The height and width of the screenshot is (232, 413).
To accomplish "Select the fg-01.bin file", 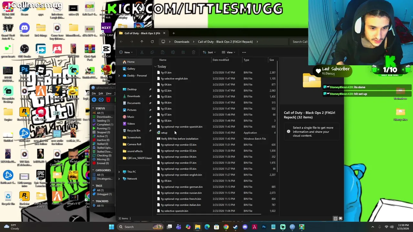I will (x=166, y=72).
